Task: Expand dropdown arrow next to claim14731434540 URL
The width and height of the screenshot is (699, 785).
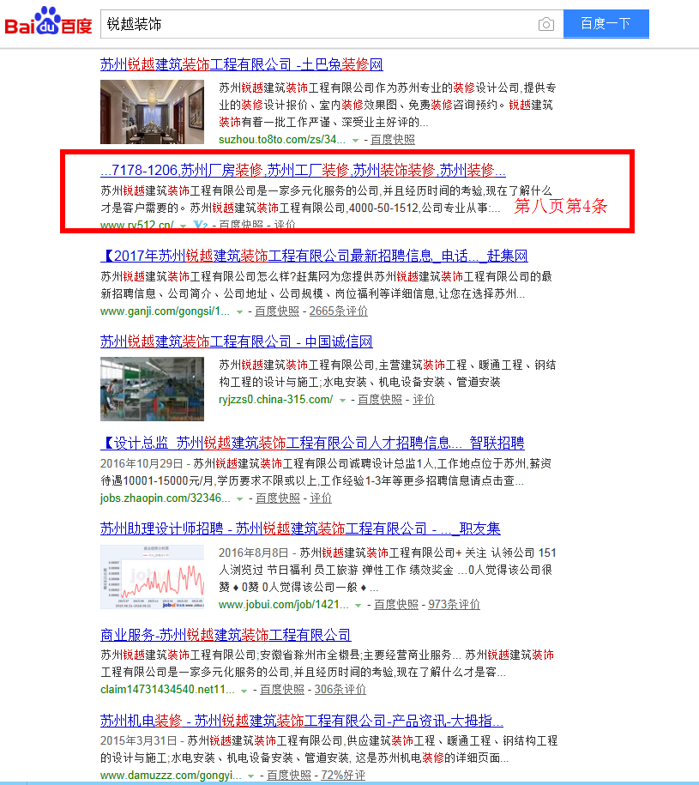Action: coord(244,691)
